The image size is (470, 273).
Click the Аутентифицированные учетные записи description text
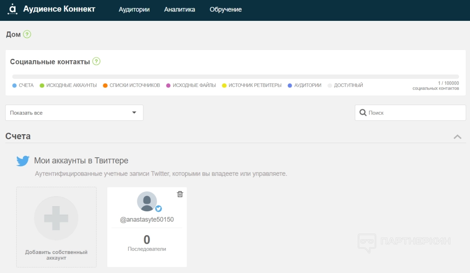[x=161, y=174]
